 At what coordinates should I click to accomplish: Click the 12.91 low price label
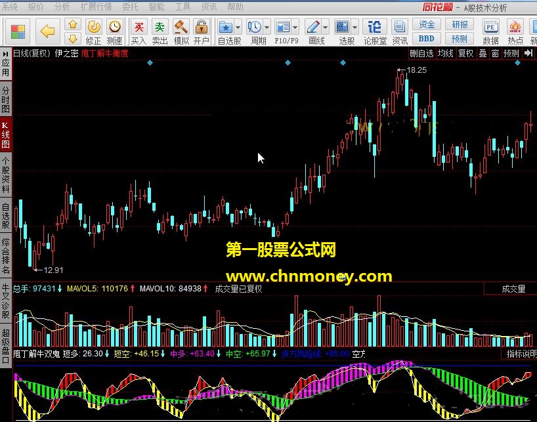click(x=53, y=270)
